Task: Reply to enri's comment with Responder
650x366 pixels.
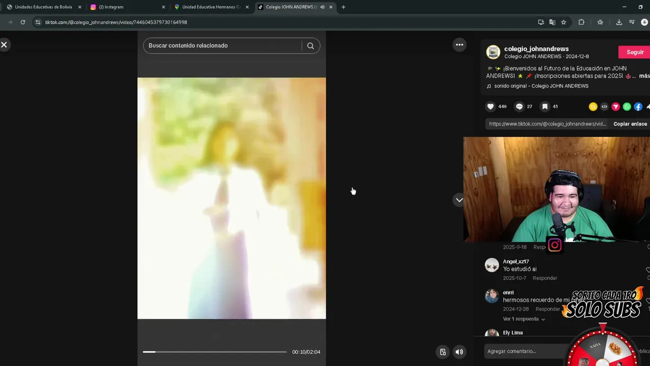Action: 548,309
